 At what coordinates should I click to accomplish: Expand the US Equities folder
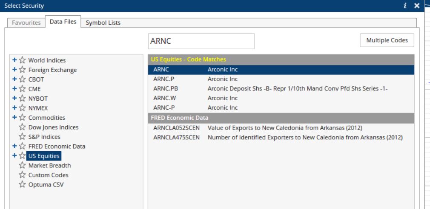pos(14,155)
